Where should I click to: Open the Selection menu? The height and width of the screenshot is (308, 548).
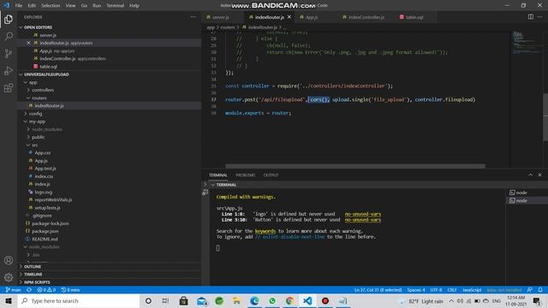coord(51,6)
